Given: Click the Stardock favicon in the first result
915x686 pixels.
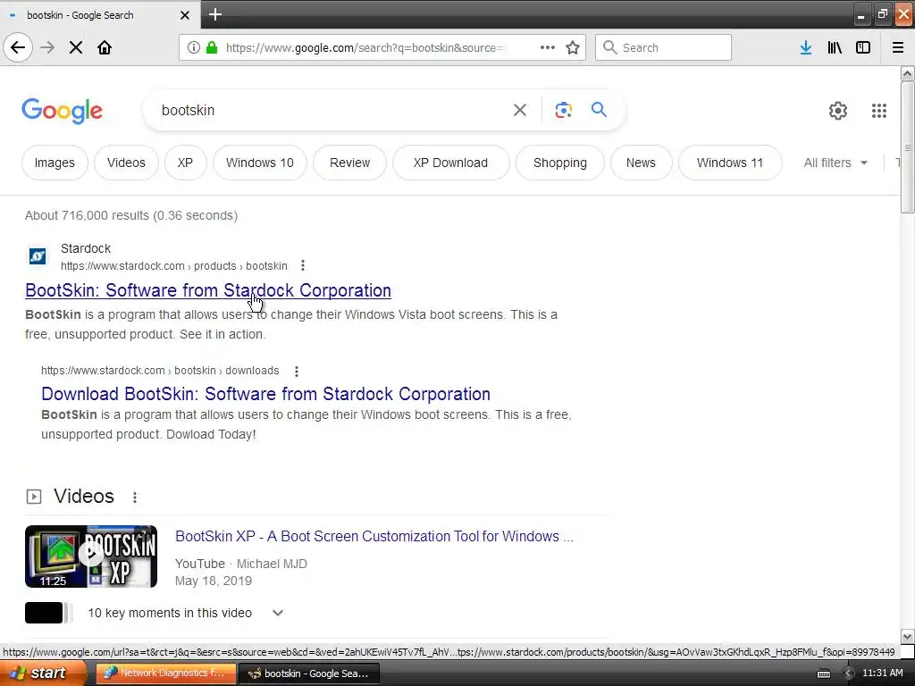Looking at the screenshot, I should [38, 255].
